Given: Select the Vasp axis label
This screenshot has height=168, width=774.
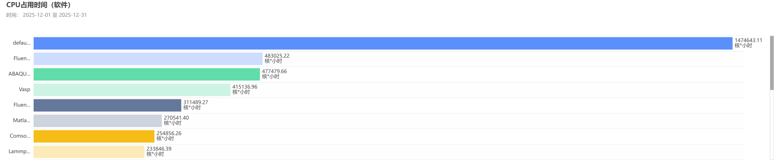Looking at the screenshot, I should click(24, 90).
